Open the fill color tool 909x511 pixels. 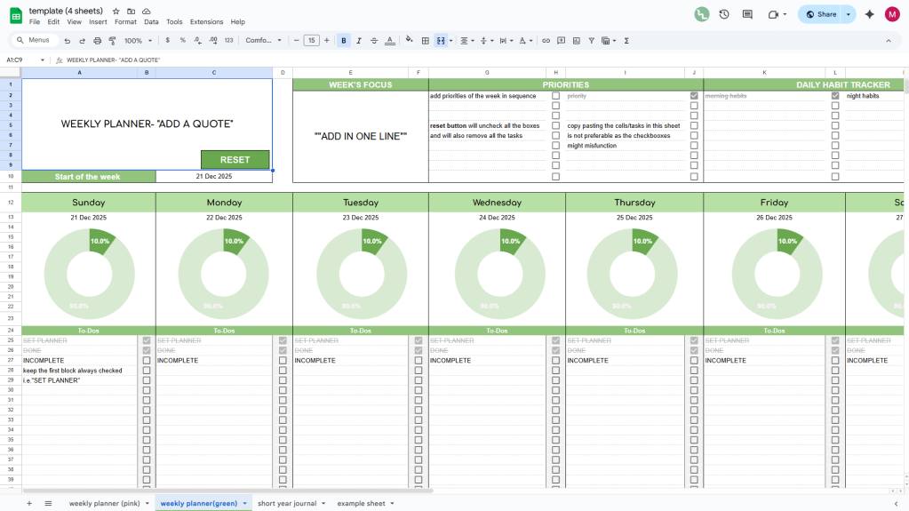click(409, 41)
